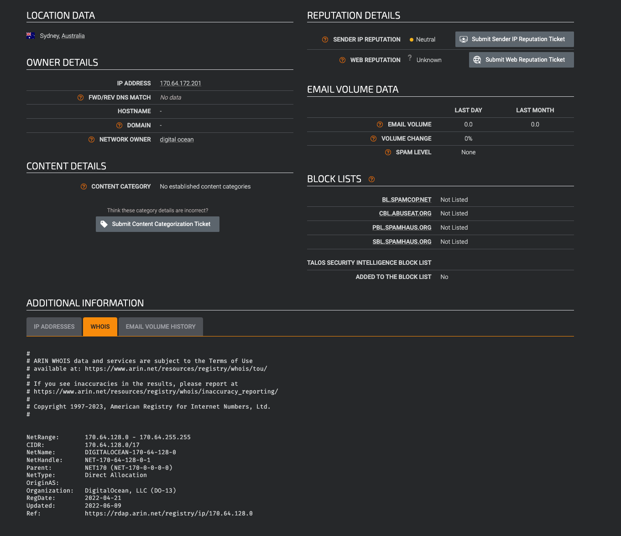Click 'No established content categories' text
The image size is (621, 536).
click(x=205, y=186)
